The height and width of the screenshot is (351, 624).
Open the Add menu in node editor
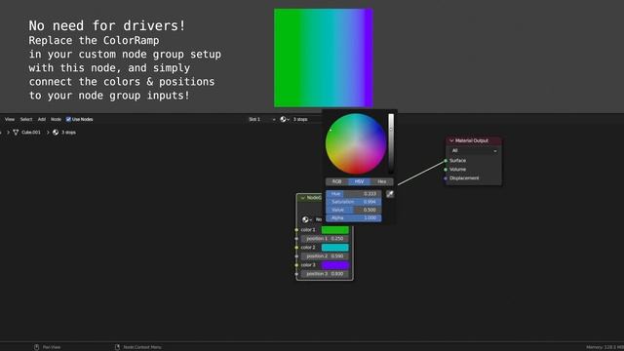point(42,119)
